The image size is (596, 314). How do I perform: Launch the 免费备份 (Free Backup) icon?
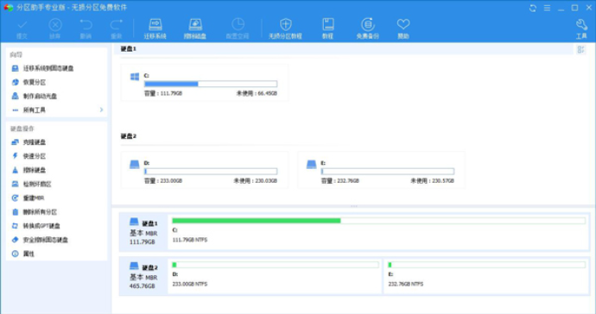(x=367, y=28)
